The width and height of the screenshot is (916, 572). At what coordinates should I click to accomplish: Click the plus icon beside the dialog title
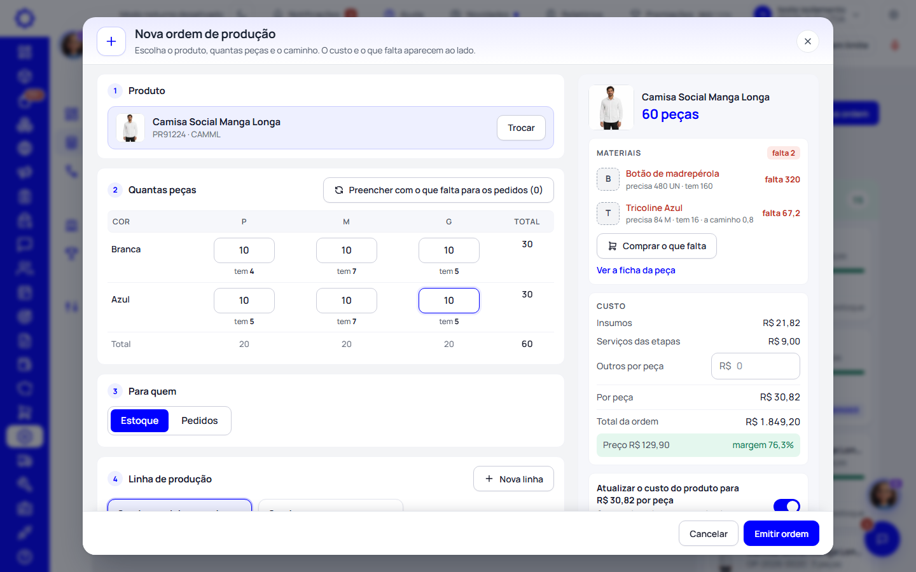tap(111, 41)
